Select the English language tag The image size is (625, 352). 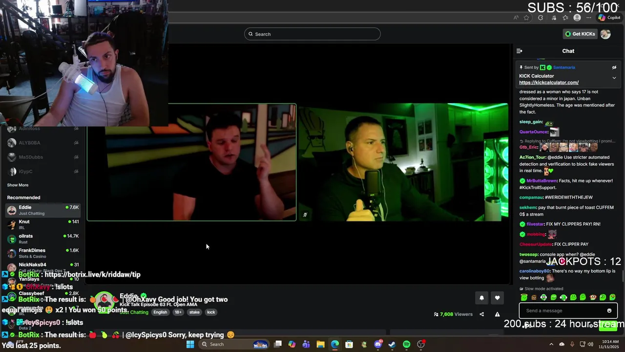pos(160,312)
